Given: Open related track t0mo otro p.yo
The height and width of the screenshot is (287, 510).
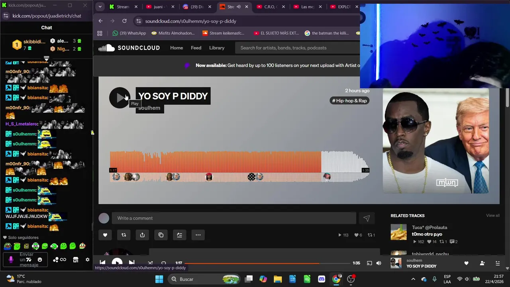Looking at the screenshot, I should tap(427, 234).
